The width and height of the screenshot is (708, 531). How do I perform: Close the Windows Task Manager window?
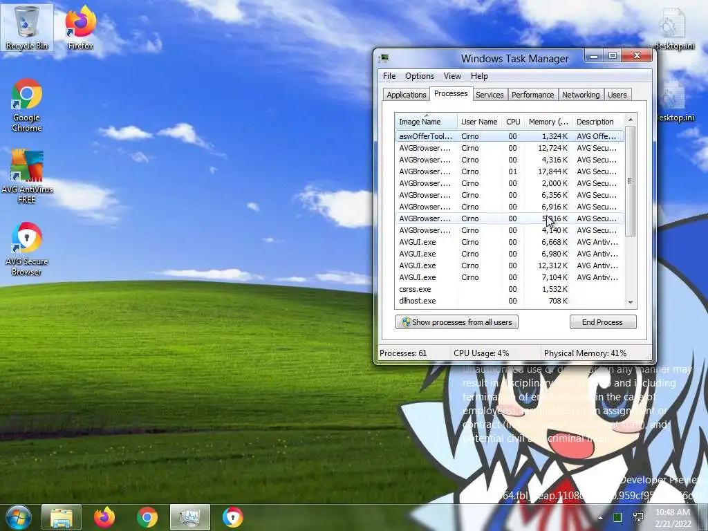tap(637, 56)
